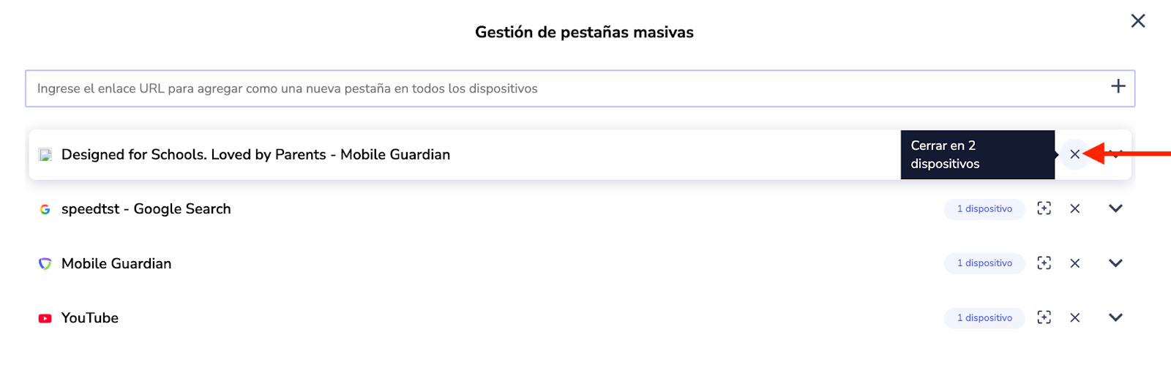1171x373 pixels.
Task: Click device badge on standalone Mobile Guardian row
Action: point(984,263)
